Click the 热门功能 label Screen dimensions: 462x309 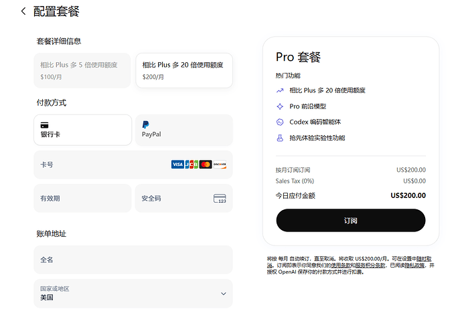coord(288,76)
